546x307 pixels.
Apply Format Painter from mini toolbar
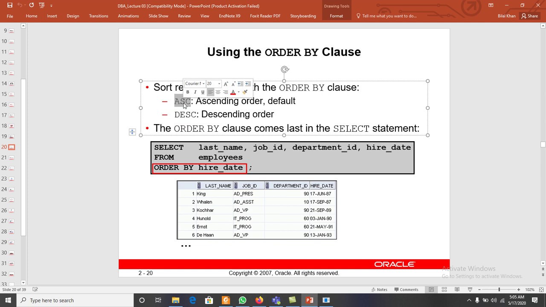pyautogui.click(x=245, y=92)
